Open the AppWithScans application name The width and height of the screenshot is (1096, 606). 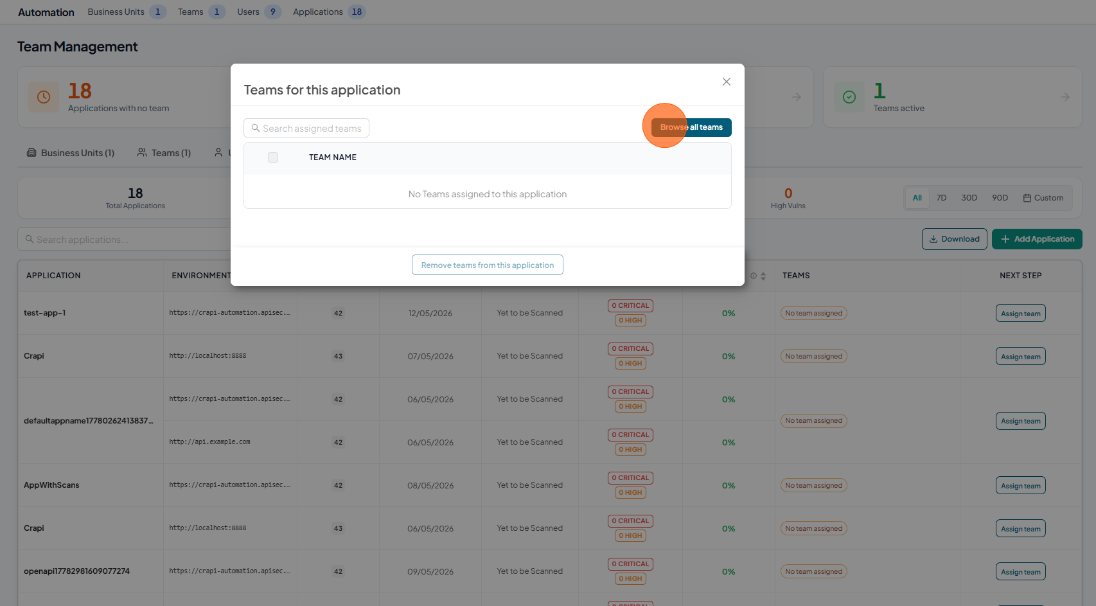coord(51,485)
